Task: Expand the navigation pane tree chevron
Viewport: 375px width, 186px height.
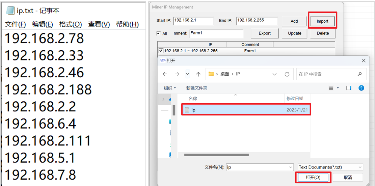Action: point(163,99)
